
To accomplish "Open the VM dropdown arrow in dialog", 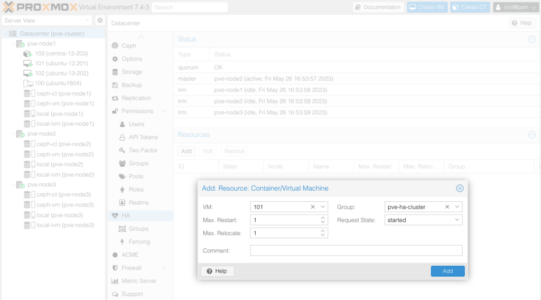I will pos(323,207).
